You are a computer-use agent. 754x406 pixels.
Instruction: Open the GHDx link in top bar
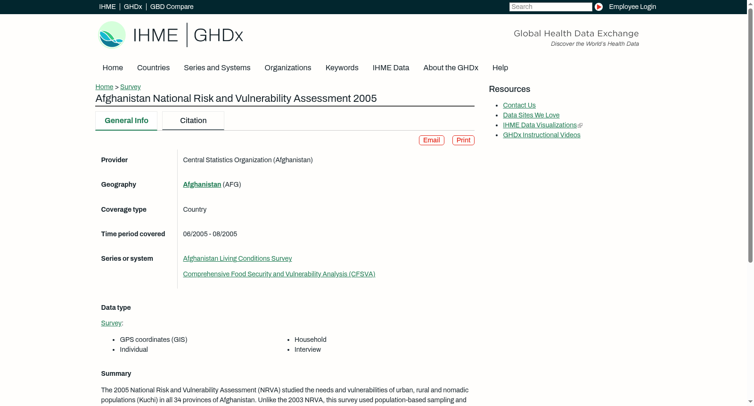pos(133,7)
